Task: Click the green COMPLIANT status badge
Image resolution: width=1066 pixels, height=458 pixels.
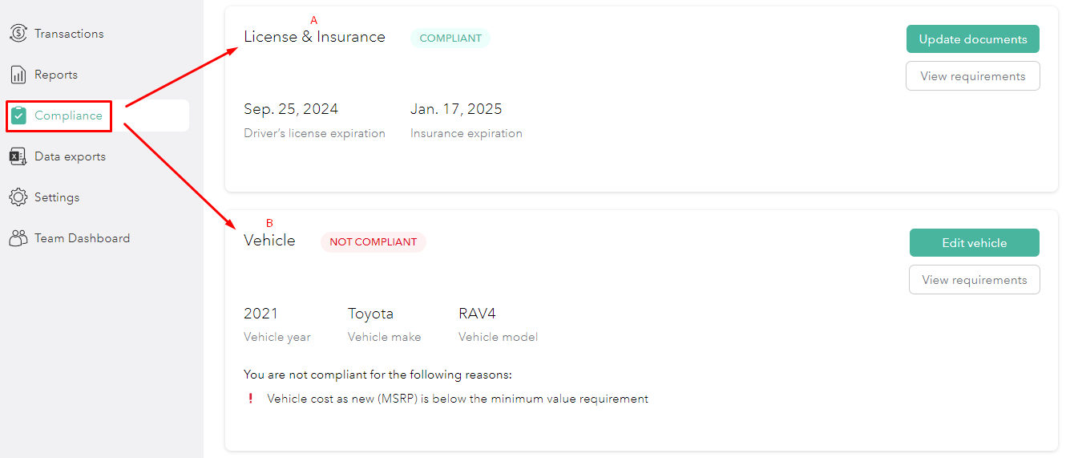Action: pos(450,39)
